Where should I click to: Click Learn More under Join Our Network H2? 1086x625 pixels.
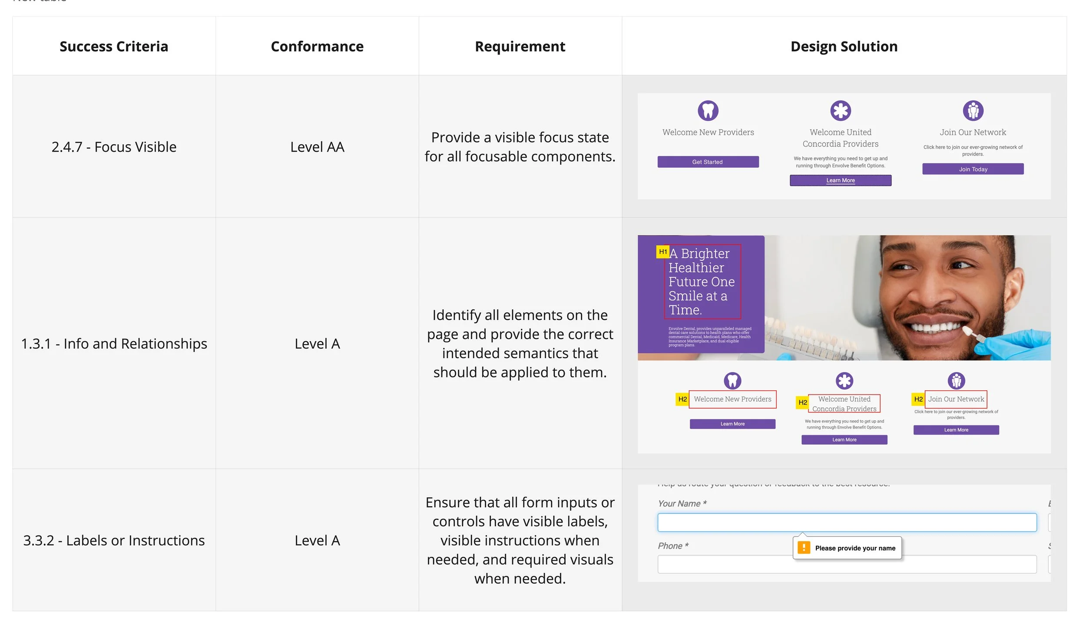956,430
